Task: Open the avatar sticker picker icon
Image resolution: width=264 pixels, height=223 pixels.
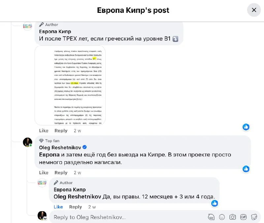Action: coord(211,217)
